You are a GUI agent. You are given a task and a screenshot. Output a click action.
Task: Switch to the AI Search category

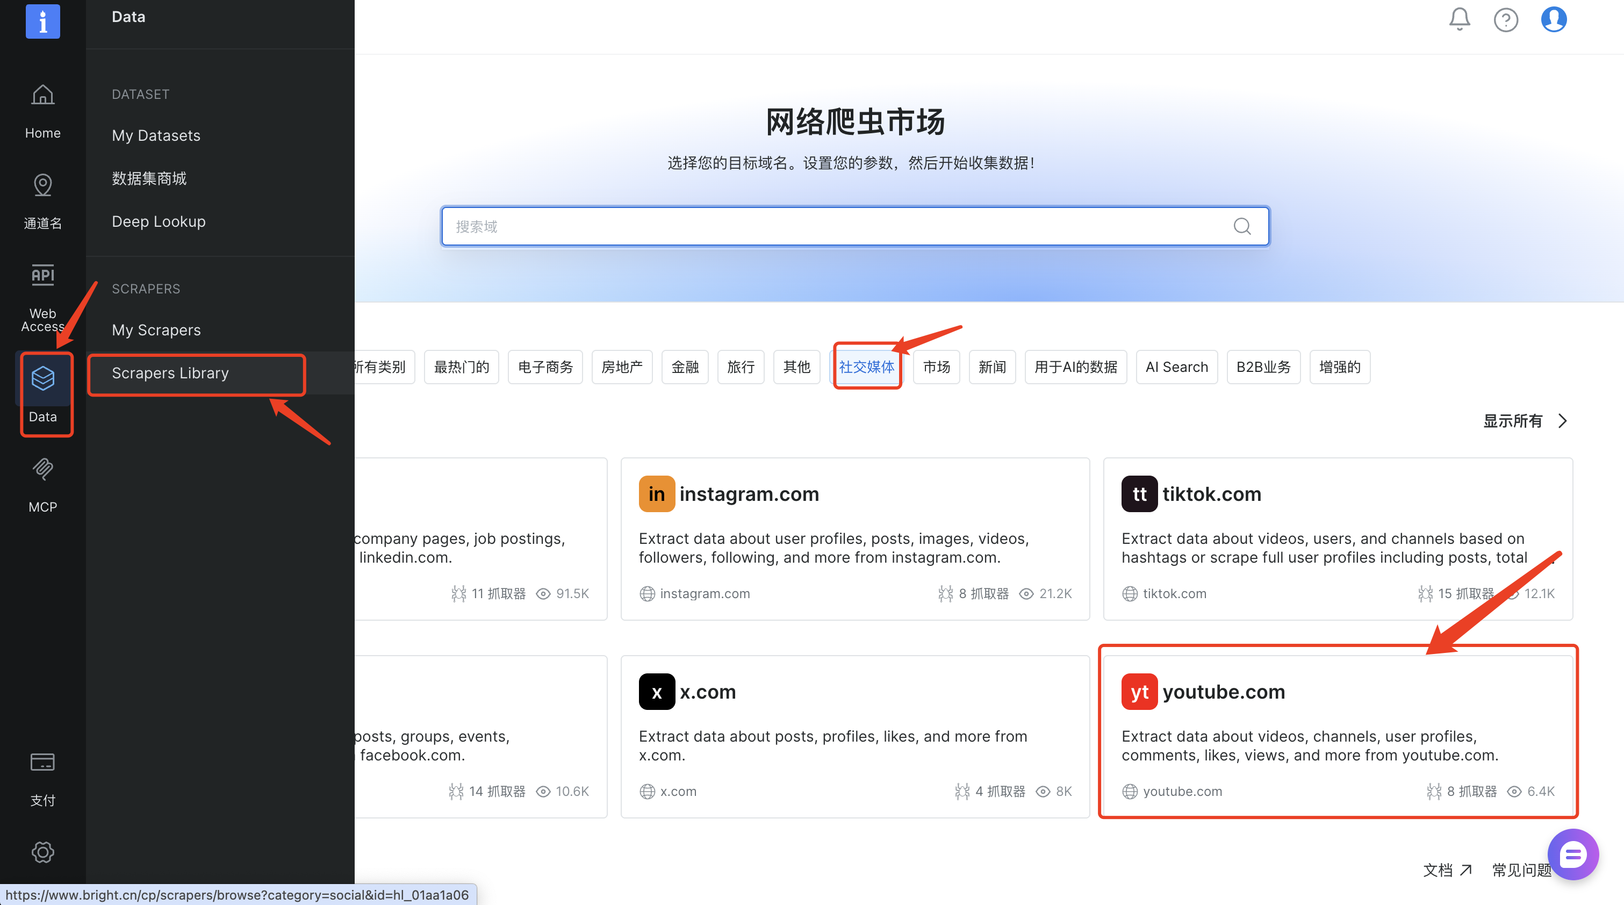click(x=1176, y=367)
